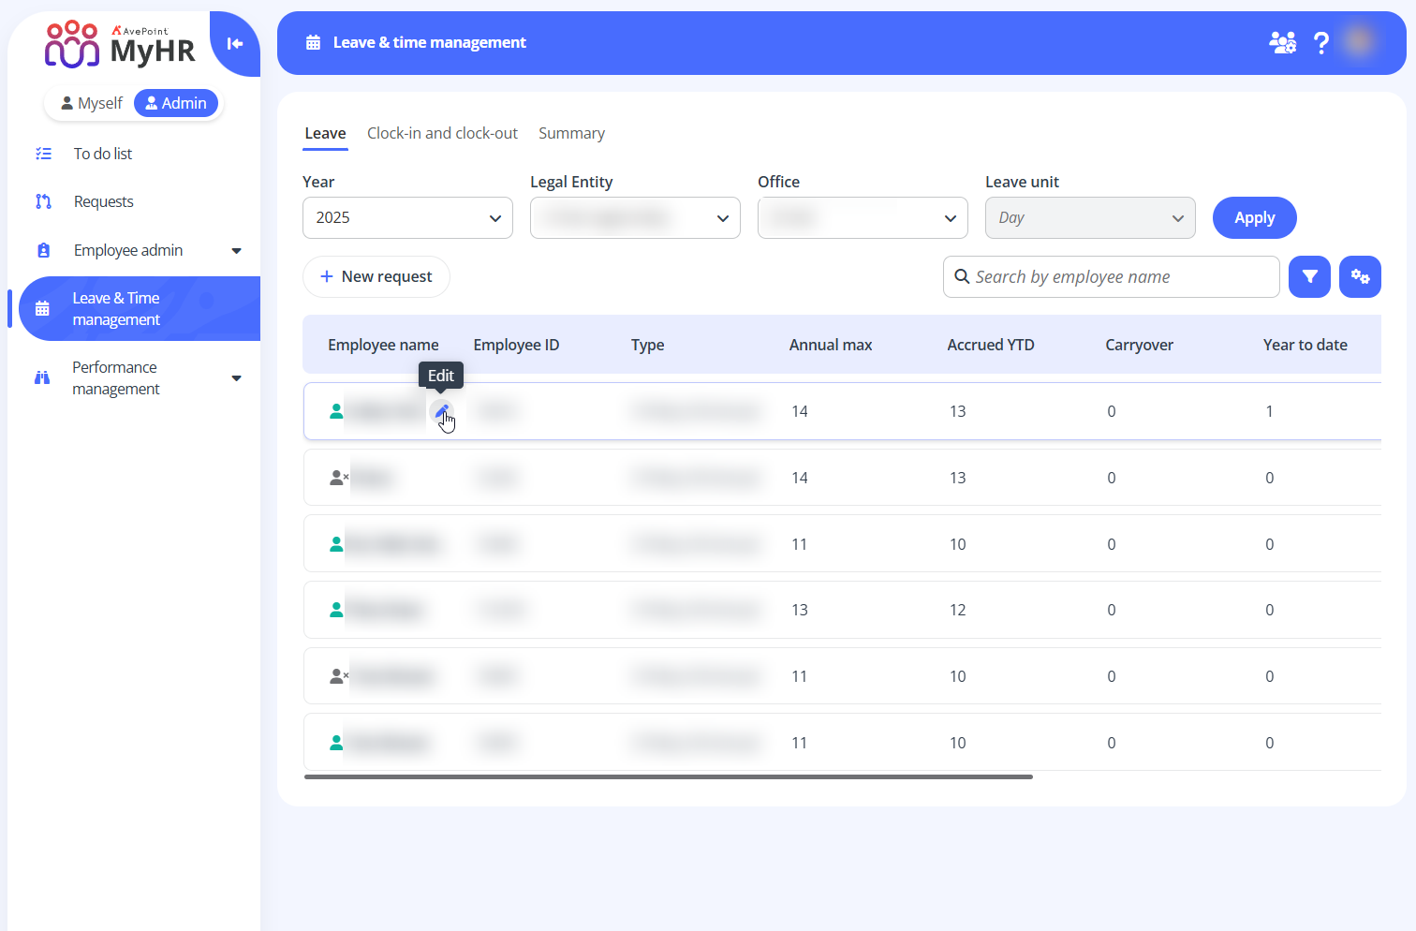
Task: Open the Year dropdown showing 2025
Action: pos(407,218)
